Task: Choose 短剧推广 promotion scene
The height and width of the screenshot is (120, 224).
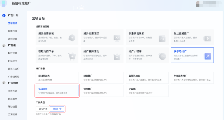Action: pyautogui.click(x=102, y=78)
